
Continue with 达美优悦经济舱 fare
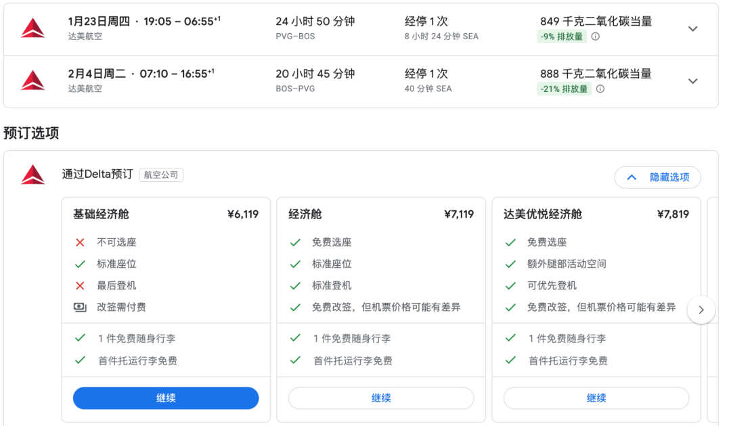tap(596, 398)
